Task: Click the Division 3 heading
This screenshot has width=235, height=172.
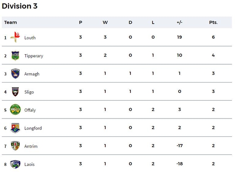Action: point(20,6)
